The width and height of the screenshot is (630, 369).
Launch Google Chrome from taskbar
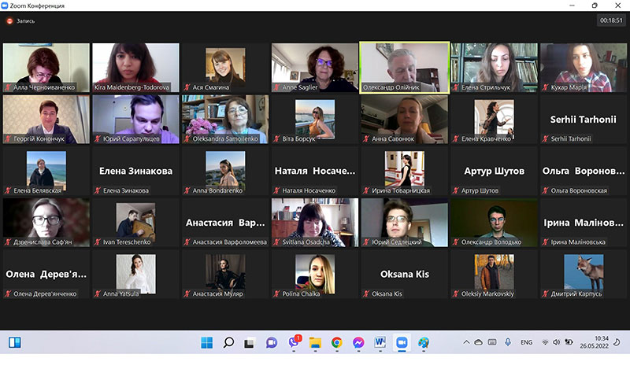pos(337,342)
